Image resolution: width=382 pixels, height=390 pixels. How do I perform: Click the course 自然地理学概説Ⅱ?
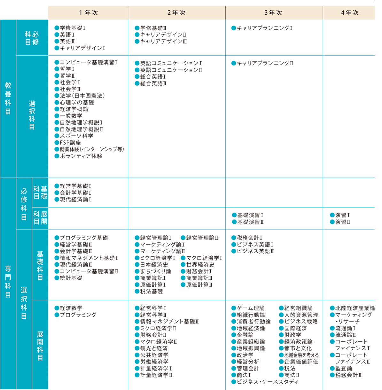pyautogui.click(x=79, y=129)
